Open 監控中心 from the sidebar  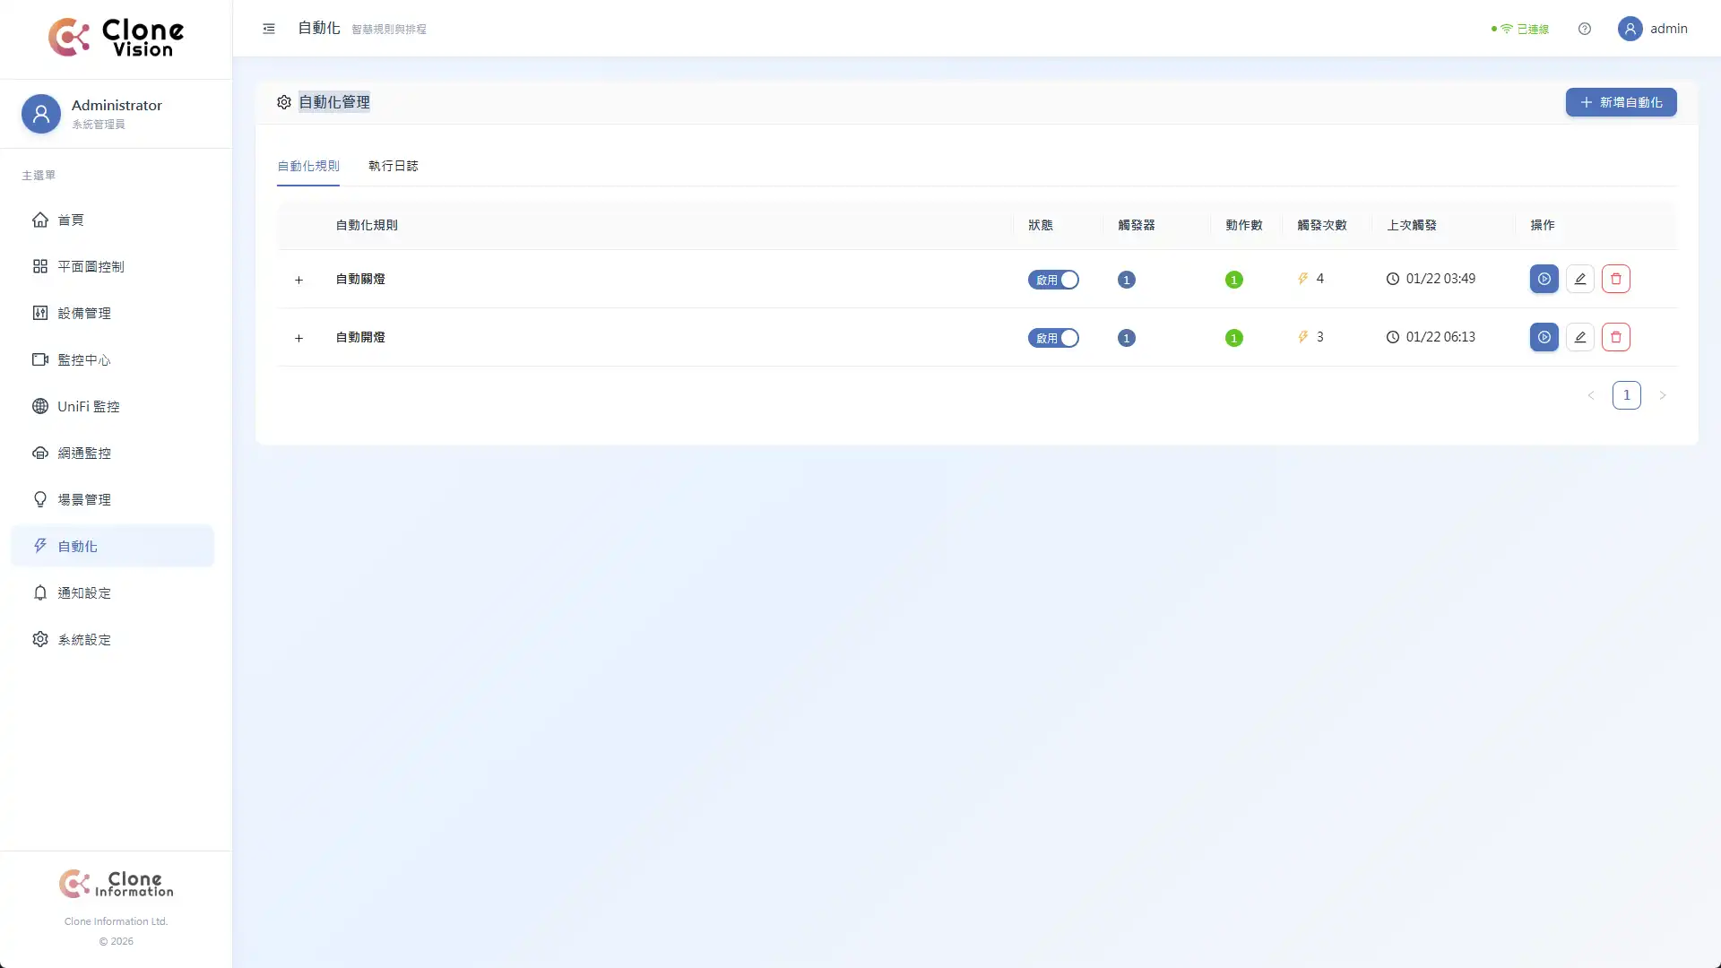[84, 359]
